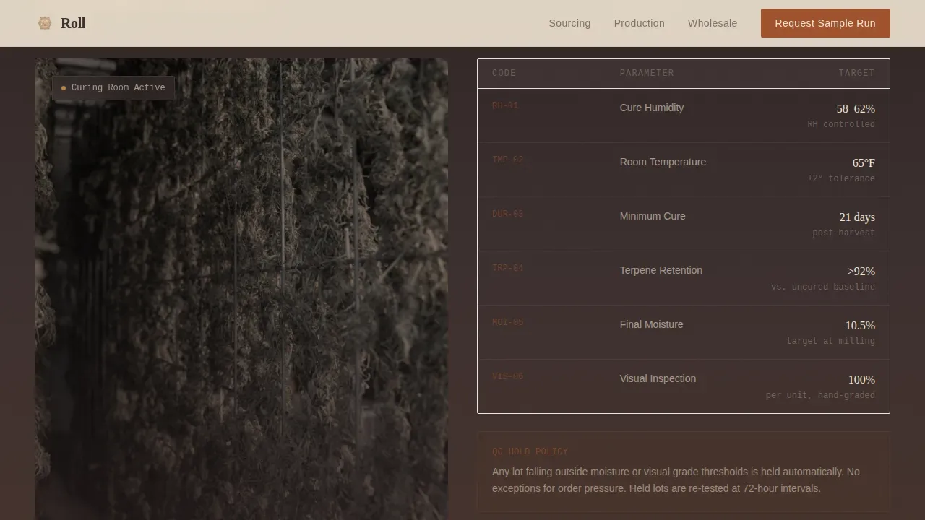Image resolution: width=925 pixels, height=520 pixels.
Task: Click the 100% target value
Action: [861, 380]
